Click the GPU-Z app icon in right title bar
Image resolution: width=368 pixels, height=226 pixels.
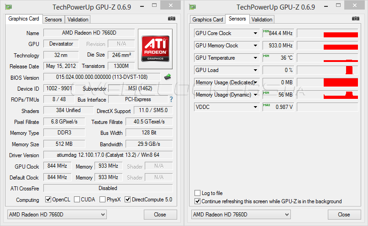[x=193, y=7]
